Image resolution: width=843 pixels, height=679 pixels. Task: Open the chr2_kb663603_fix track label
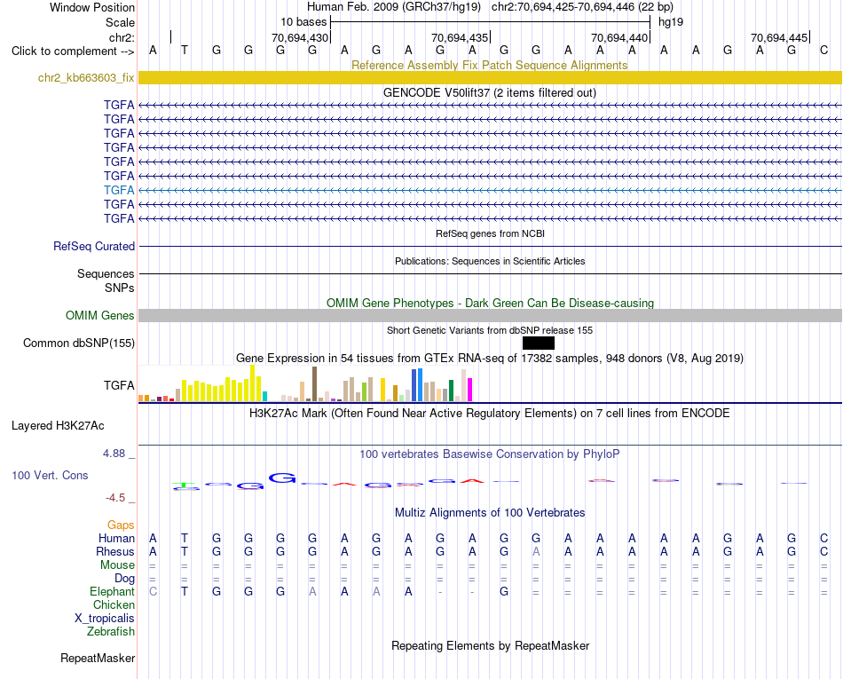86,77
